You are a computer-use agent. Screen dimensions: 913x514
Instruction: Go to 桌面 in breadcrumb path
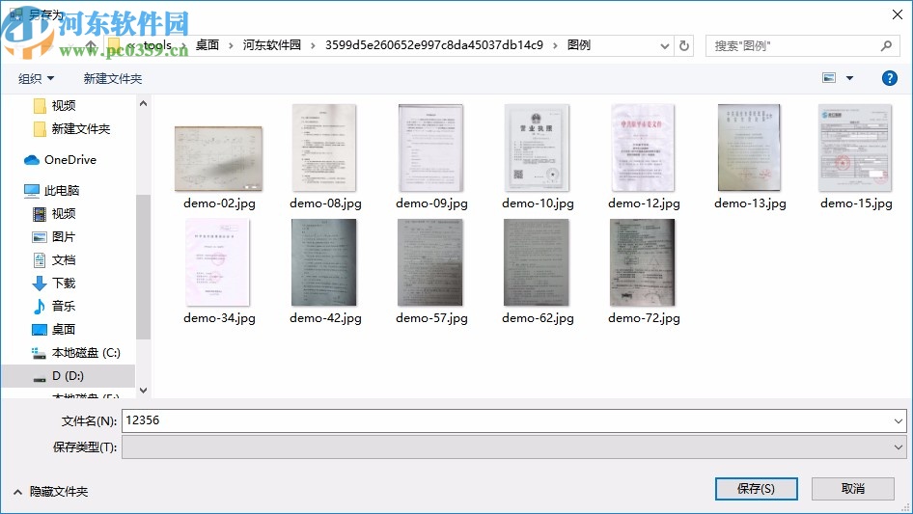click(x=207, y=45)
